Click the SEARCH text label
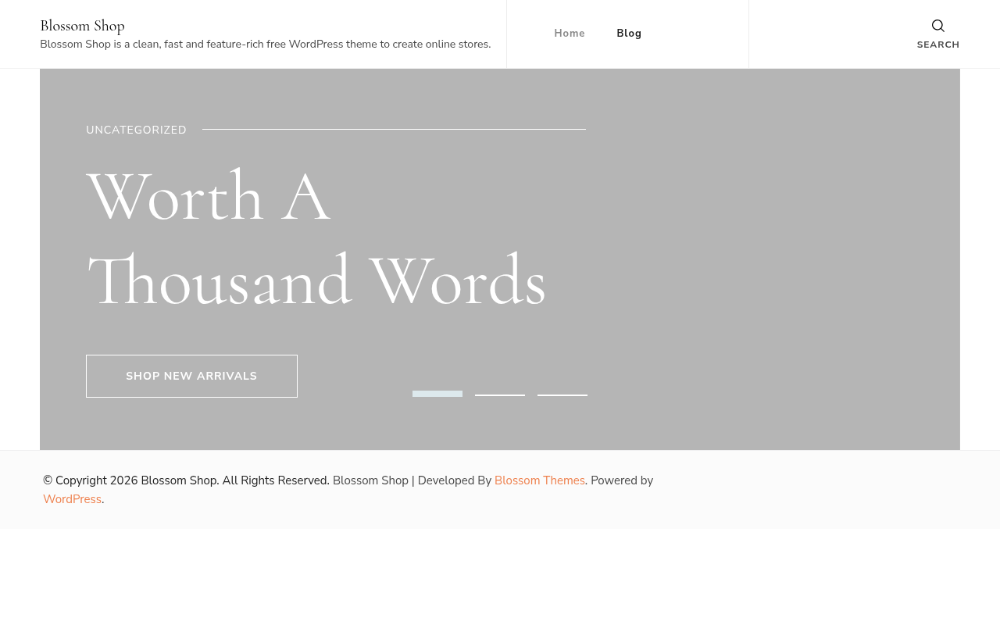This screenshot has width=1000, height=625. click(937, 45)
